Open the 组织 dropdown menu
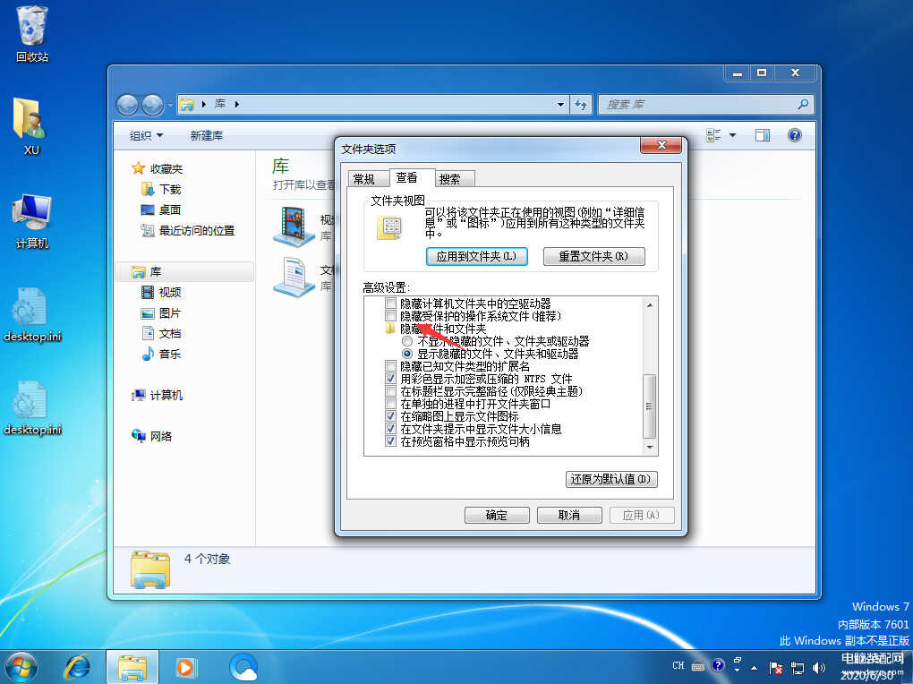This screenshot has width=913, height=684. [146, 136]
